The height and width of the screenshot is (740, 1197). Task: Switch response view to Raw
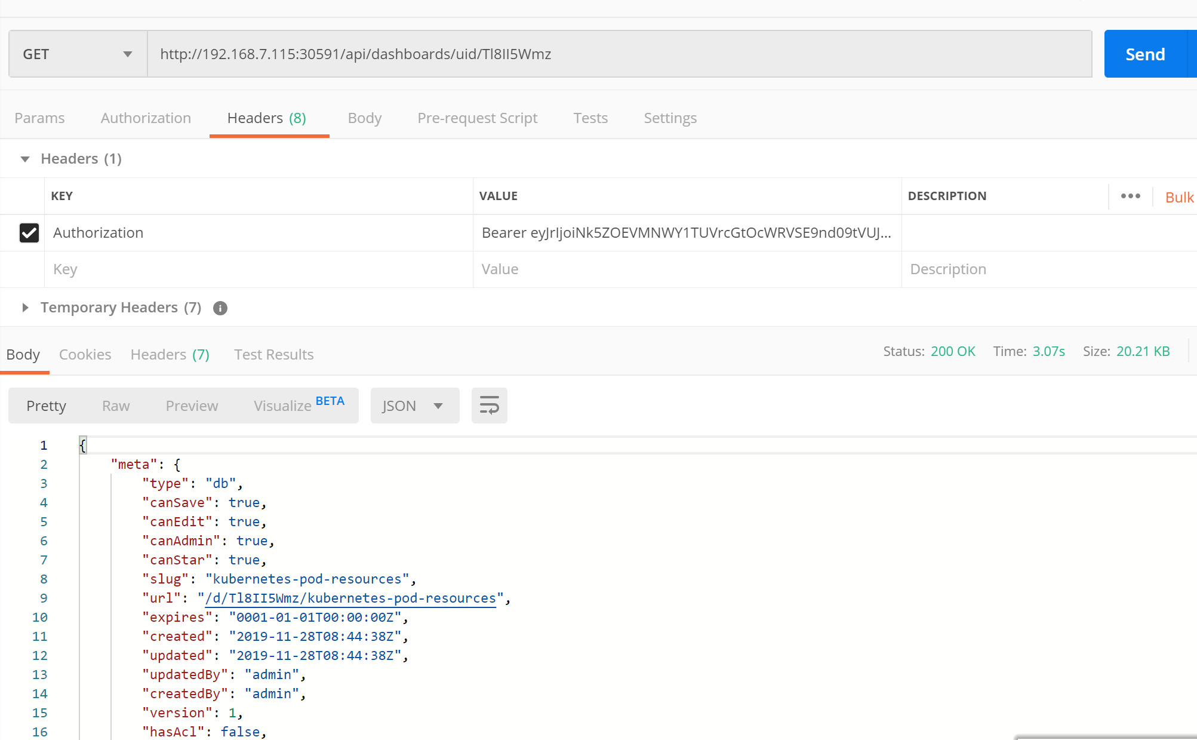click(116, 406)
